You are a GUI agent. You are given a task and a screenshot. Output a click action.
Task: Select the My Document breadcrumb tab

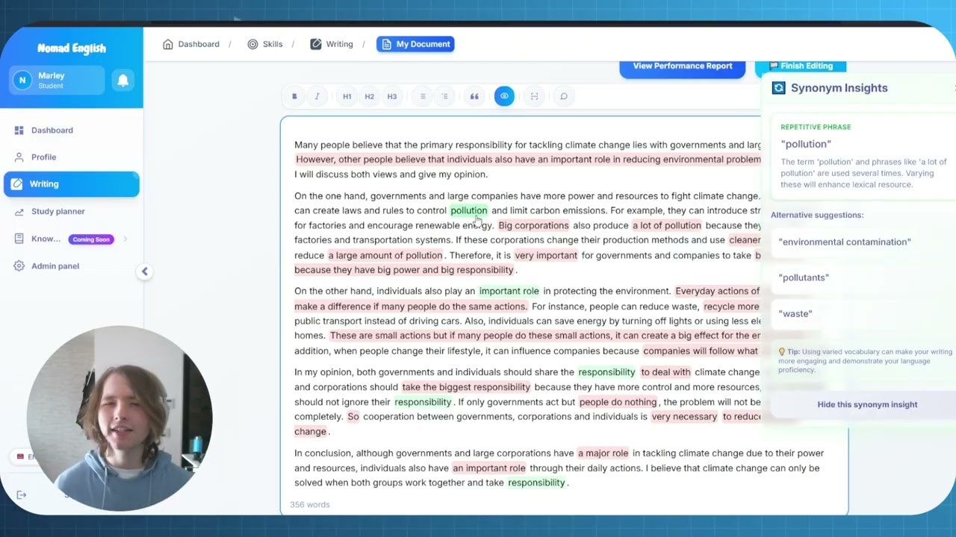[x=415, y=44]
